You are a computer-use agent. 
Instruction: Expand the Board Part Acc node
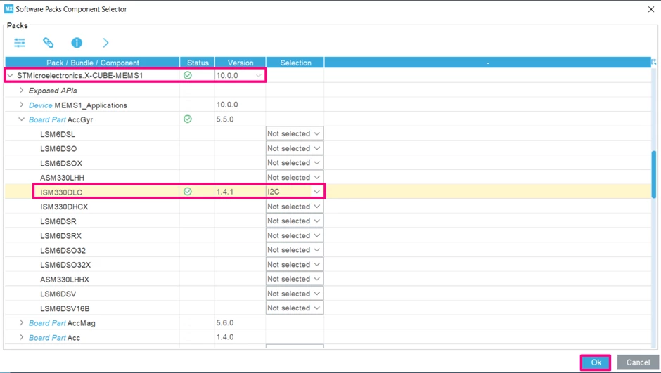[22, 337]
